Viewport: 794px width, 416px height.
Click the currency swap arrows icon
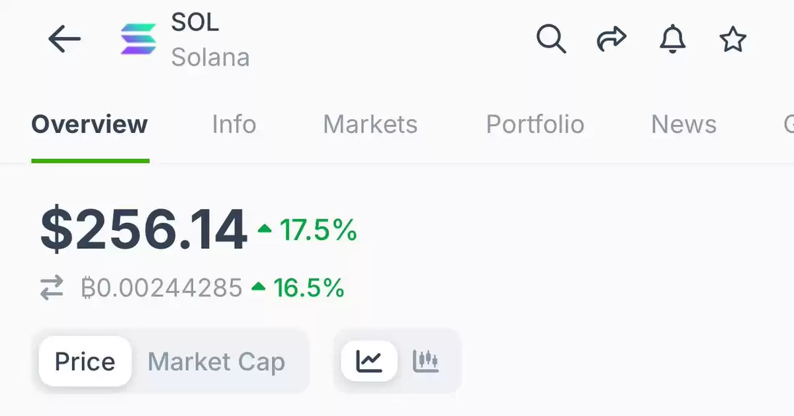click(52, 288)
